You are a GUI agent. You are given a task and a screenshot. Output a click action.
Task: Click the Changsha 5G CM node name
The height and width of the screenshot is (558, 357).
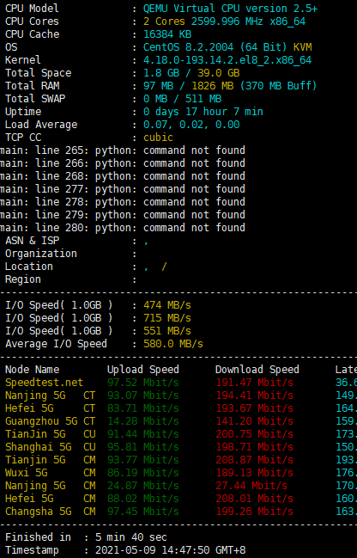coord(50,512)
